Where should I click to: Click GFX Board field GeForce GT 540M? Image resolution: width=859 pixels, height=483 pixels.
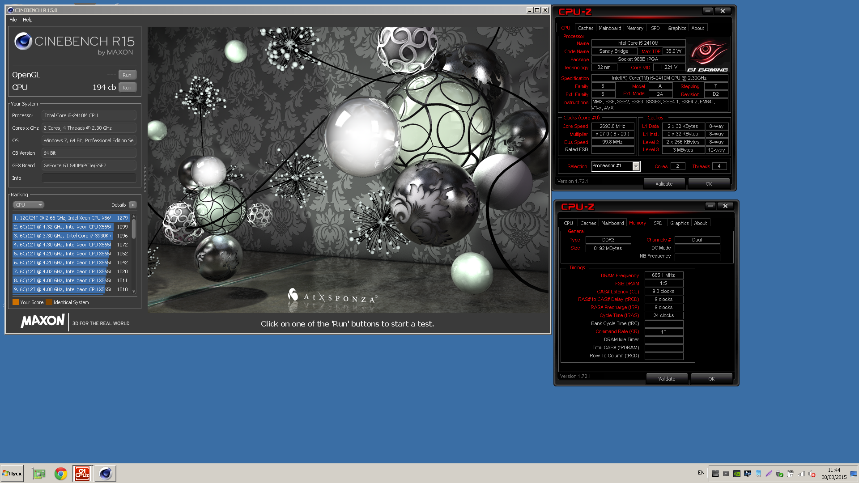(89, 165)
